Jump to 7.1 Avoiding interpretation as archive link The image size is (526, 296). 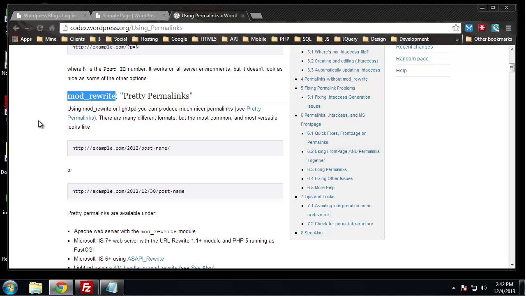(x=339, y=210)
